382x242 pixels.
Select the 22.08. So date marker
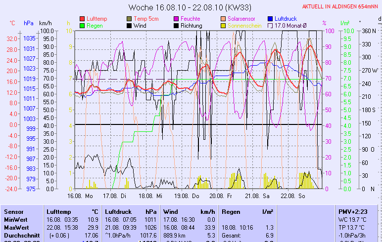coord(292,196)
